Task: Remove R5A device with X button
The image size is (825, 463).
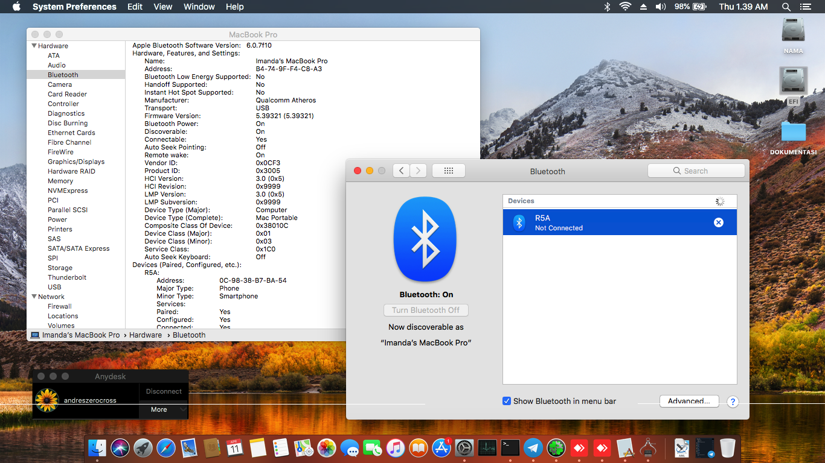Action: (x=719, y=222)
